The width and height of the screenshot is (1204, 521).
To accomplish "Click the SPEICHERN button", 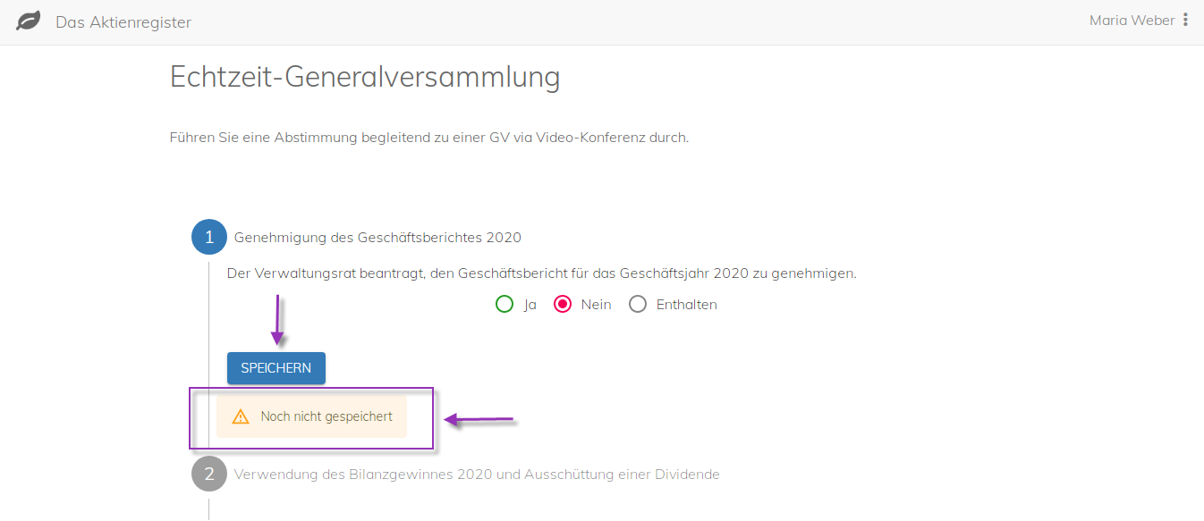I will click(x=276, y=368).
